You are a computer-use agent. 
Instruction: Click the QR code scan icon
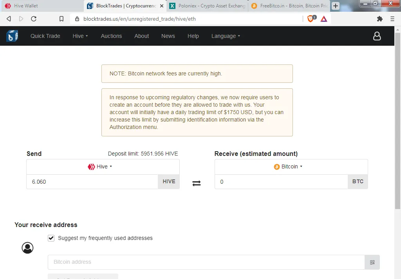372,262
